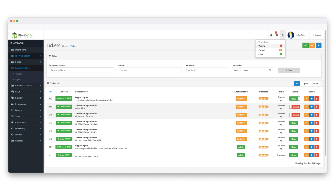Toggle the Closed switch on ticket #10
The image size is (335, 196).
tap(295, 107)
